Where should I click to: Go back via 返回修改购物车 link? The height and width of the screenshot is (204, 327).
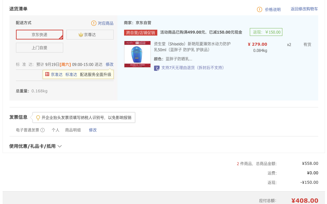(x=304, y=9)
